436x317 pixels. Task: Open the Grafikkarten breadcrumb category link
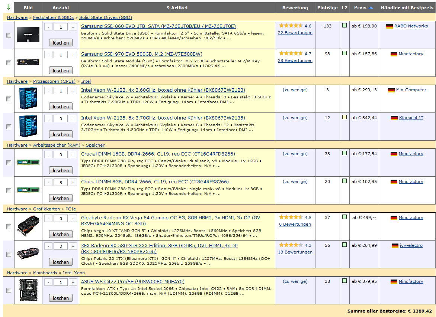pos(47,209)
